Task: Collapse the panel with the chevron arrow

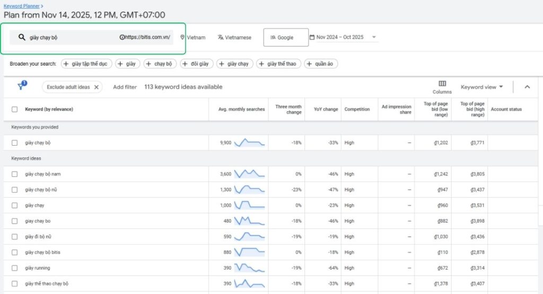Action: (x=527, y=87)
